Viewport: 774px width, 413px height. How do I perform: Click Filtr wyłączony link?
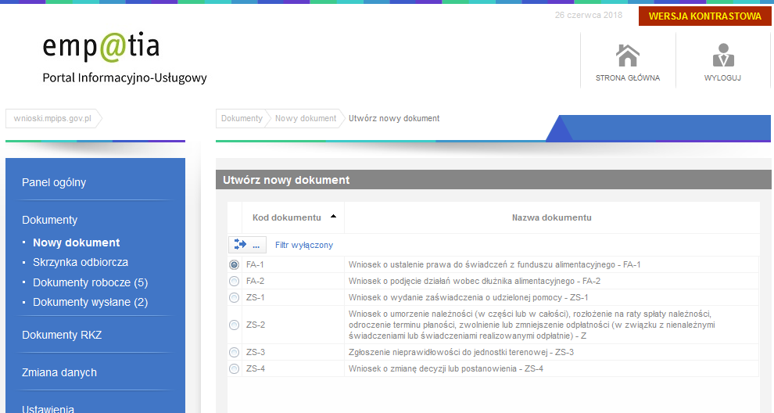pyautogui.click(x=303, y=245)
